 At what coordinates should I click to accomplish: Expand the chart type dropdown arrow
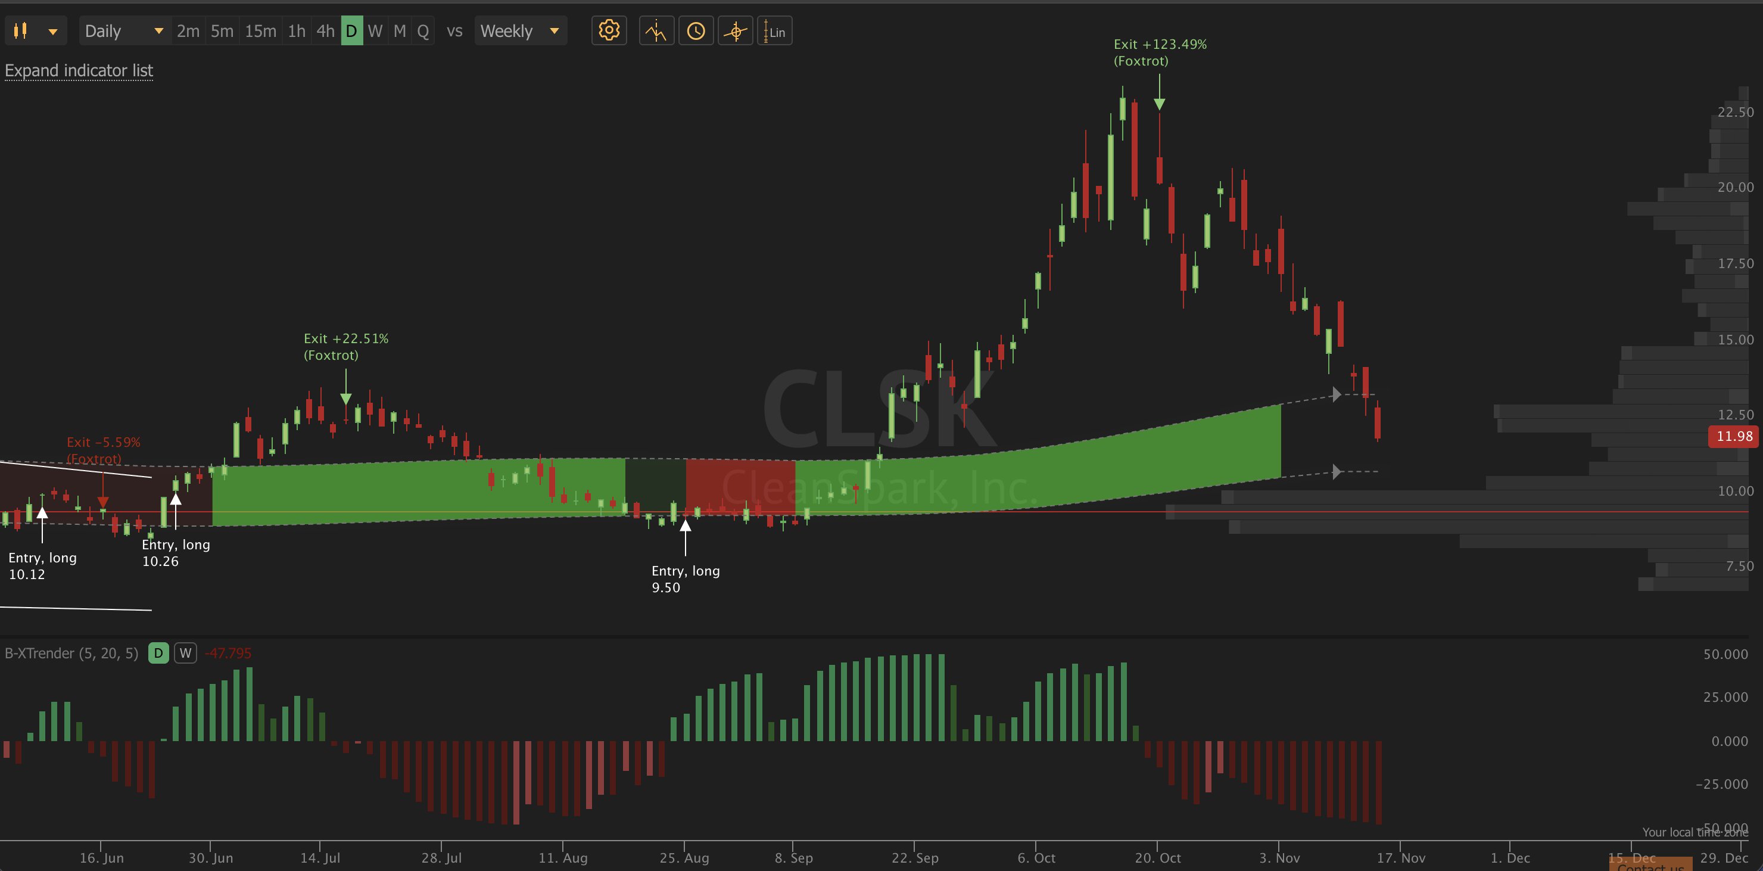coord(52,32)
